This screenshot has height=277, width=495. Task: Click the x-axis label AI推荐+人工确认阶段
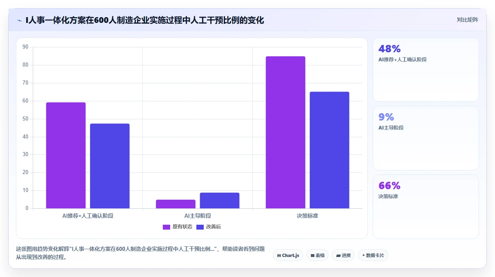click(88, 216)
